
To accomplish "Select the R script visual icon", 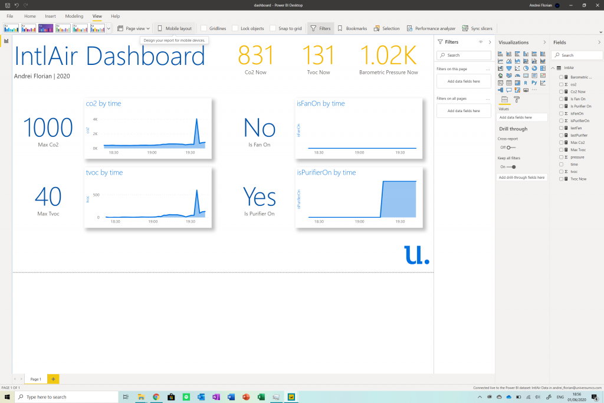I will [x=526, y=83].
